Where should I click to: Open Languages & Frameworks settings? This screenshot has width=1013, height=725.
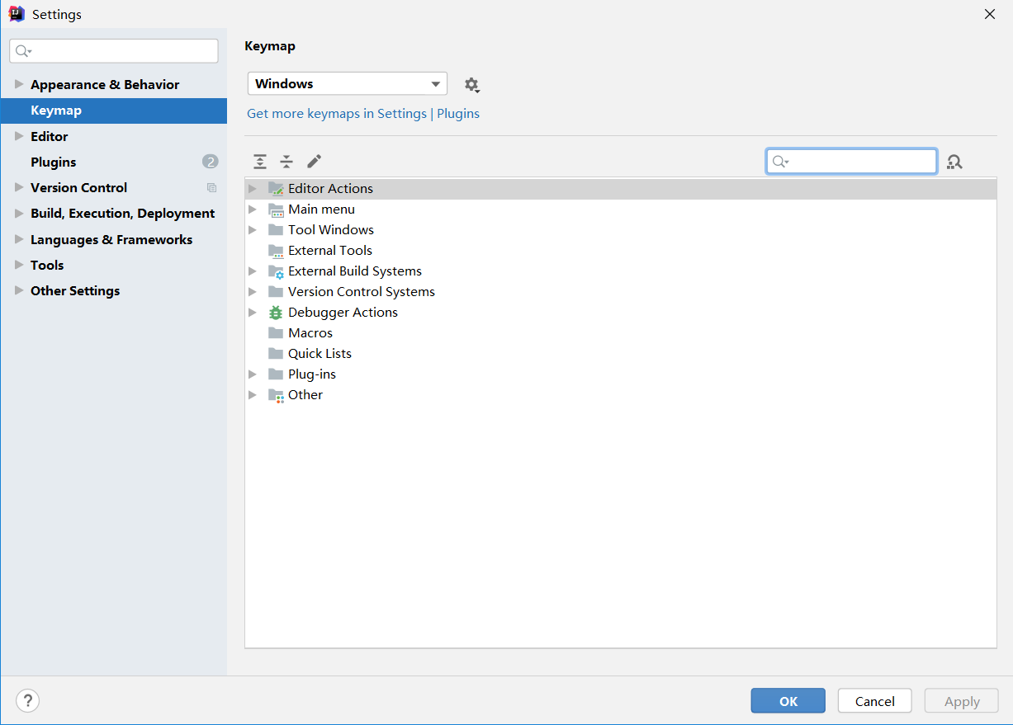point(111,239)
